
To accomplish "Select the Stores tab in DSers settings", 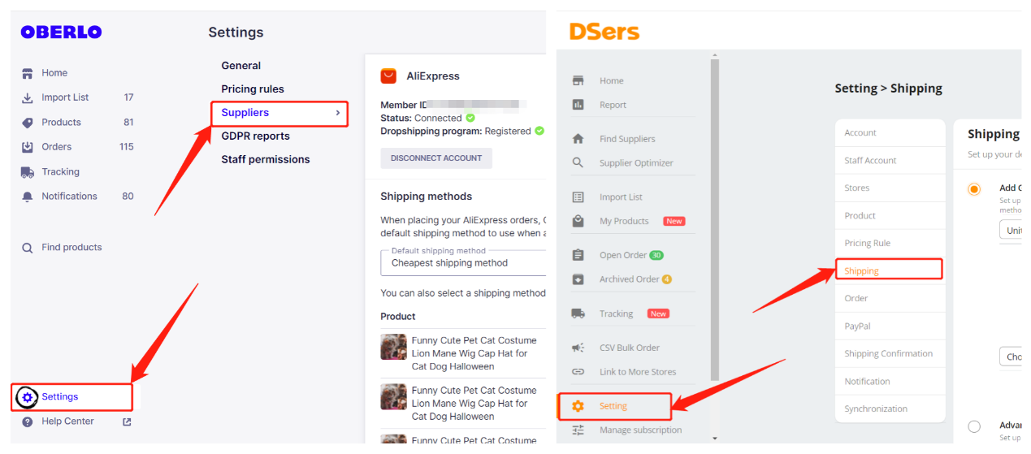I will click(890, 188).
